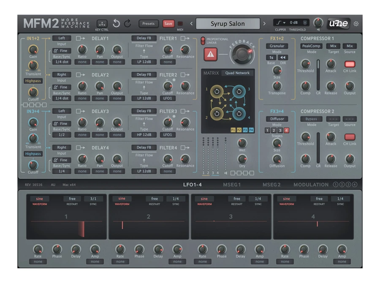The image size is (380, 283).
Task: Click the large Feedback knob
Action: (x=242, y=54)
